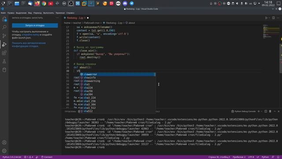Open the Выполнить menu
Image resolution: width=282 pixels, height=159 pixels.
pyautogui.click(x=48, y=13)
